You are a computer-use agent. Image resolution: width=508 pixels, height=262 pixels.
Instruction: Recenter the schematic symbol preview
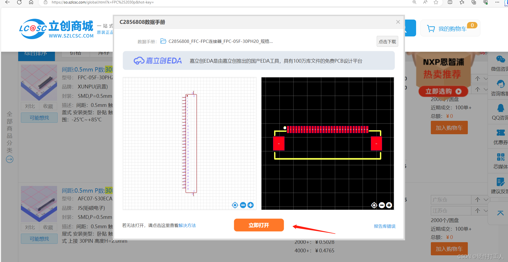click(235, 205)
